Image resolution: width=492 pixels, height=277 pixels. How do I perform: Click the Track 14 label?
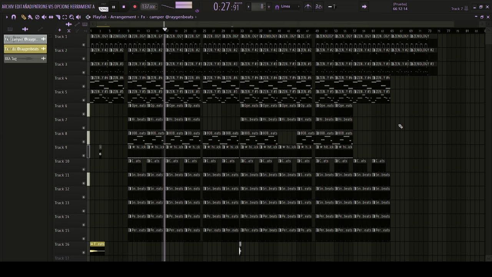(x=62, y=217)
